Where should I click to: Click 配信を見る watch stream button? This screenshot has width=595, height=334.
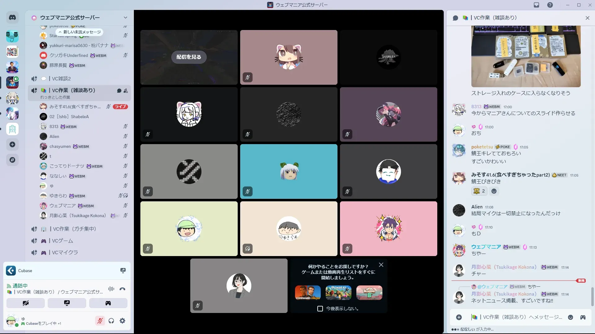[x=189, y=57]
